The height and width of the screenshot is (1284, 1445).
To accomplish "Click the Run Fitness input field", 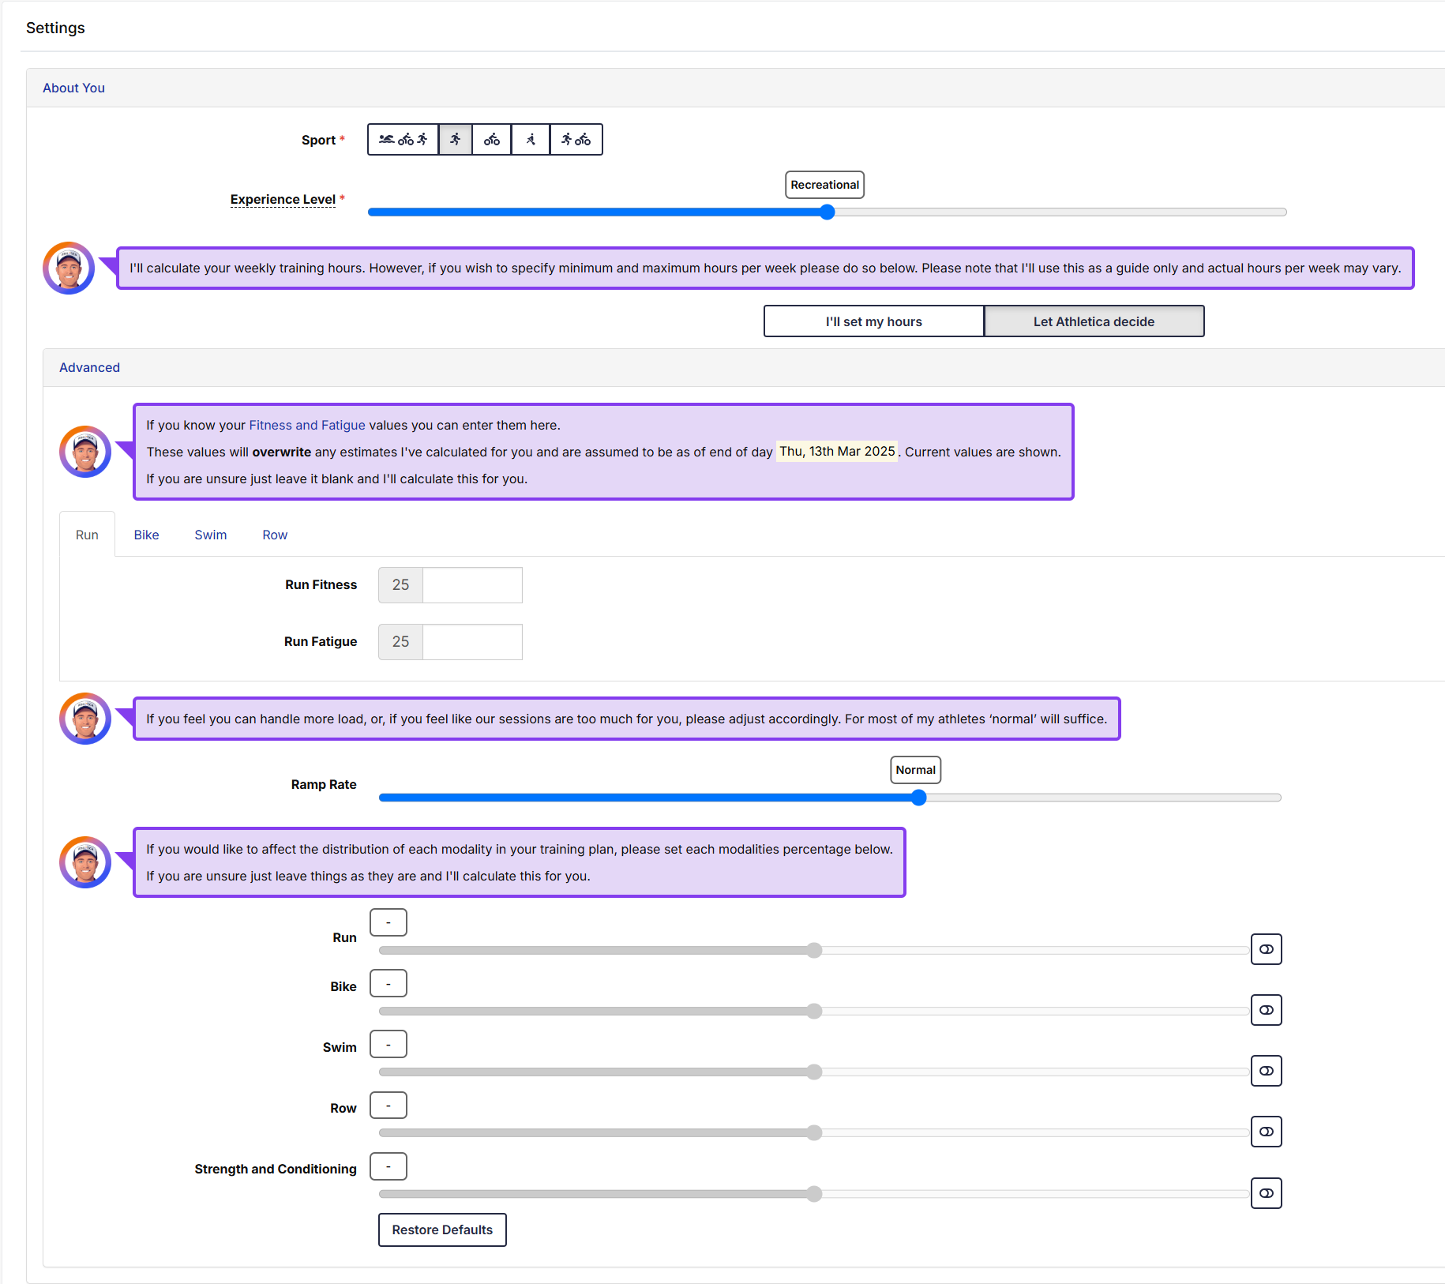I will 472,585.
